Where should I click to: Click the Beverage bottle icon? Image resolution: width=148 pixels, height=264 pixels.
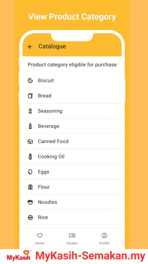click(30, 126)
